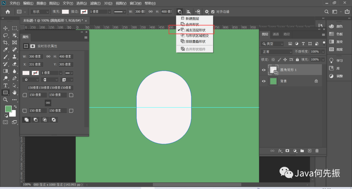This screenshot has width=352, height=189.
Task: Choose the Horizontal Type tool
Action: (x=6, y=85)
